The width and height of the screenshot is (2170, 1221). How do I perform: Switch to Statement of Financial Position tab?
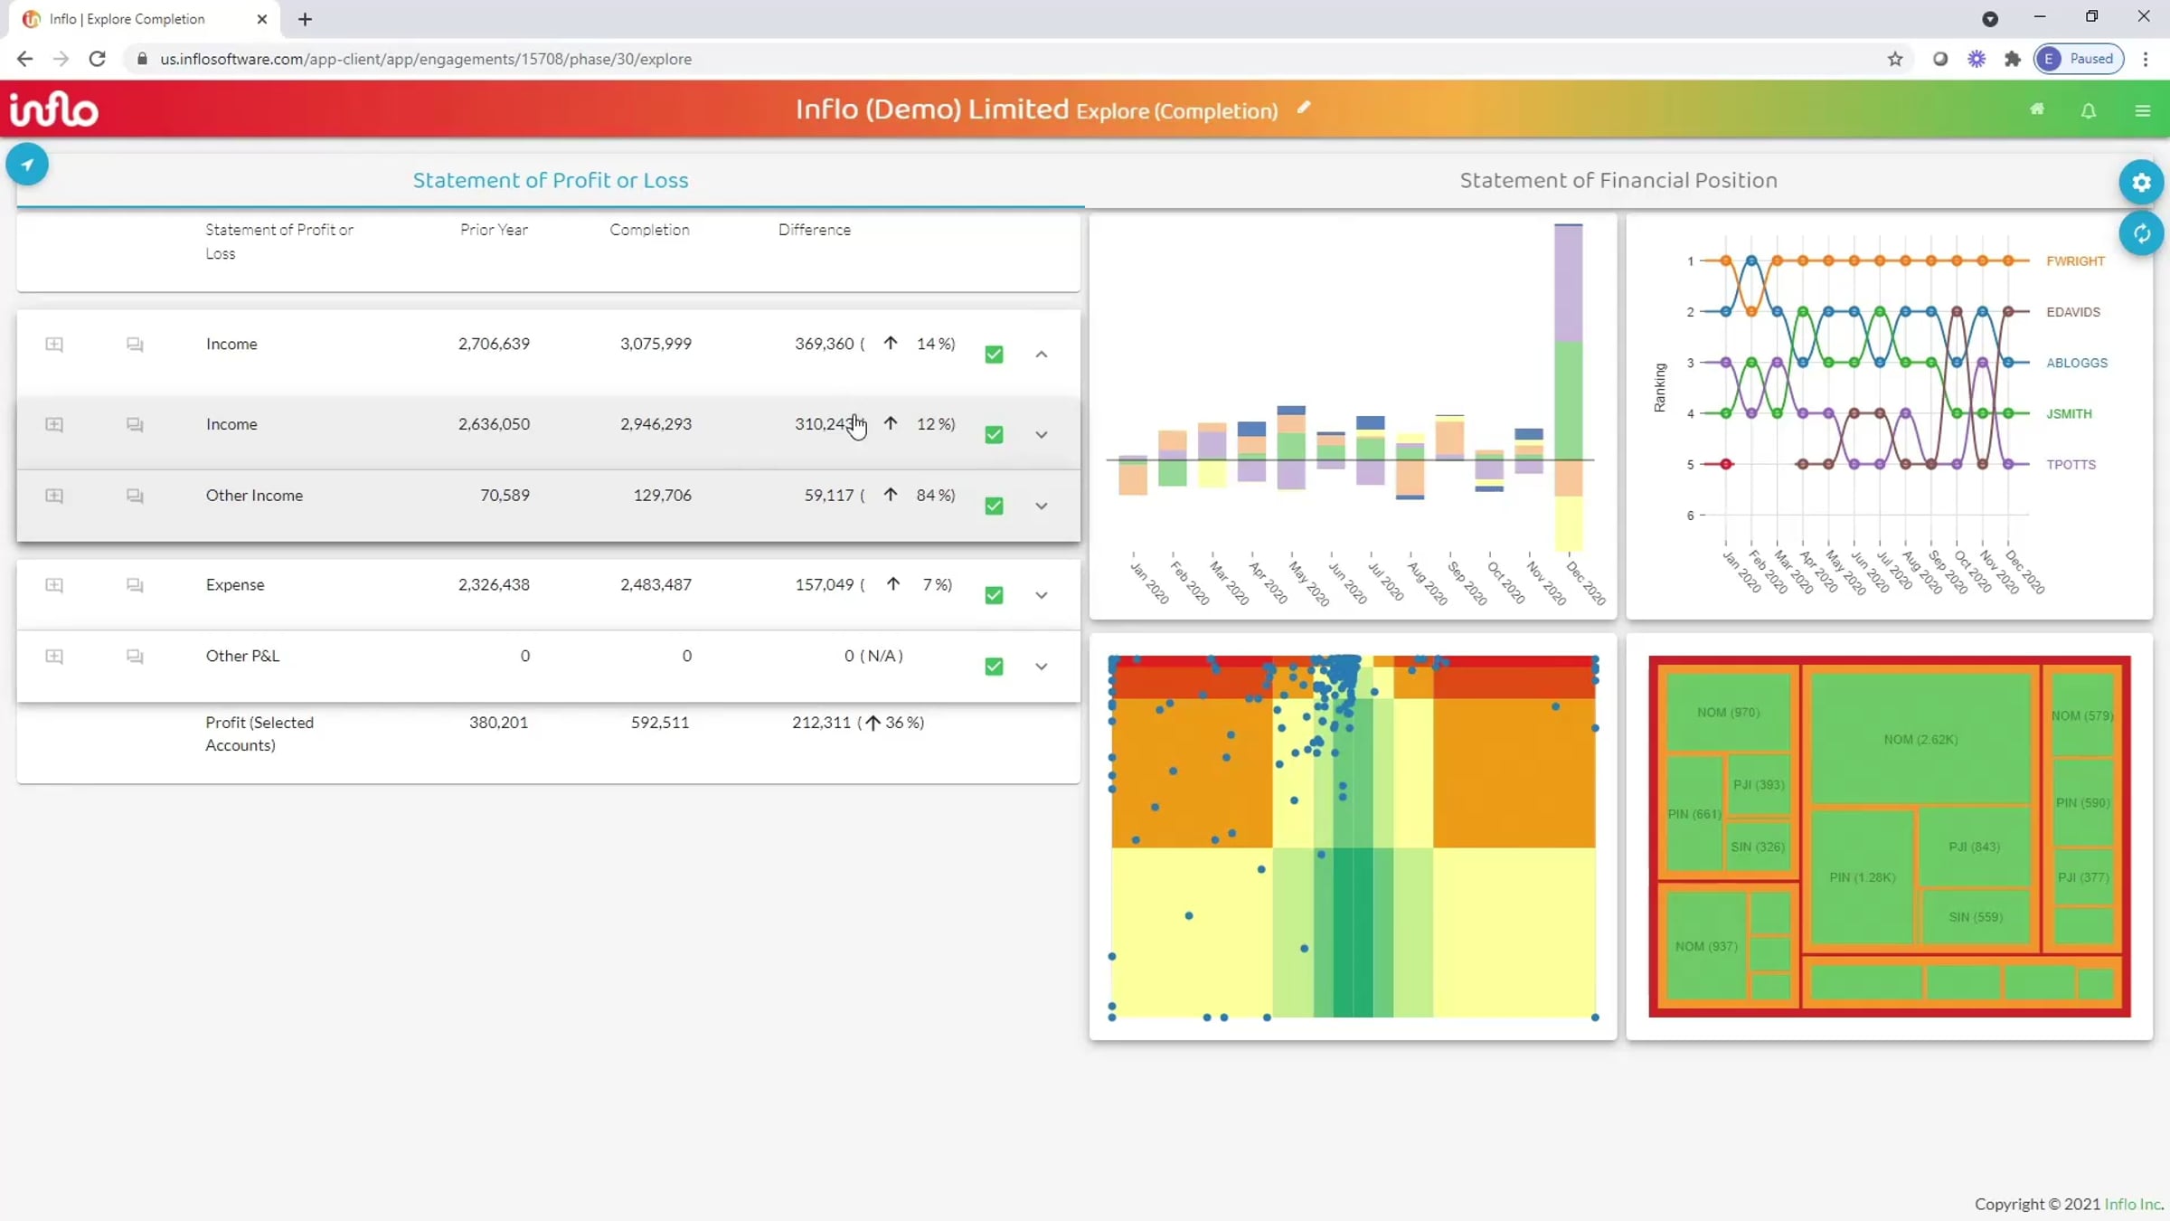pos(1618,180)
